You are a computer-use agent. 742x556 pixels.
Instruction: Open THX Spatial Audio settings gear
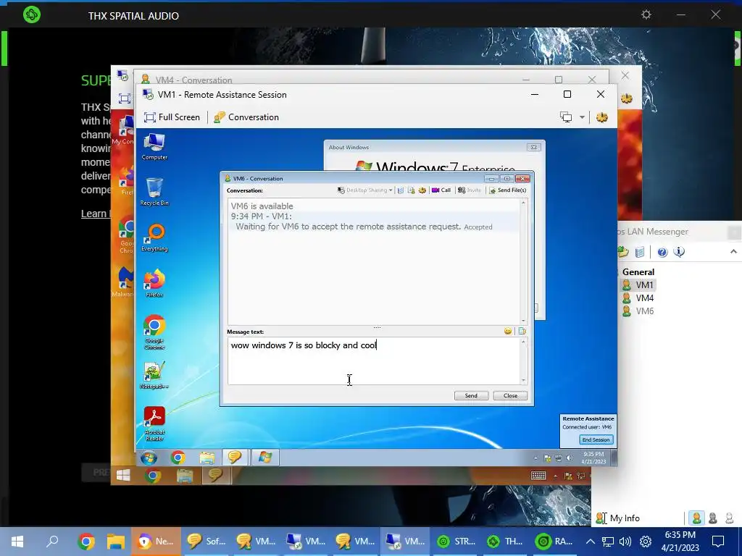(646, 14)
